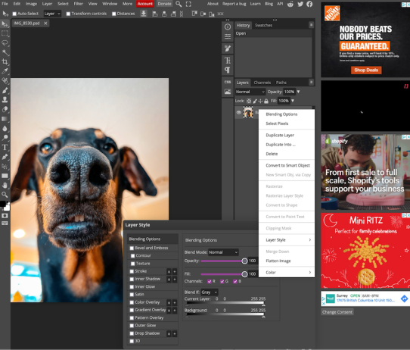Select the Dodge tool

(x=5, y=138)
